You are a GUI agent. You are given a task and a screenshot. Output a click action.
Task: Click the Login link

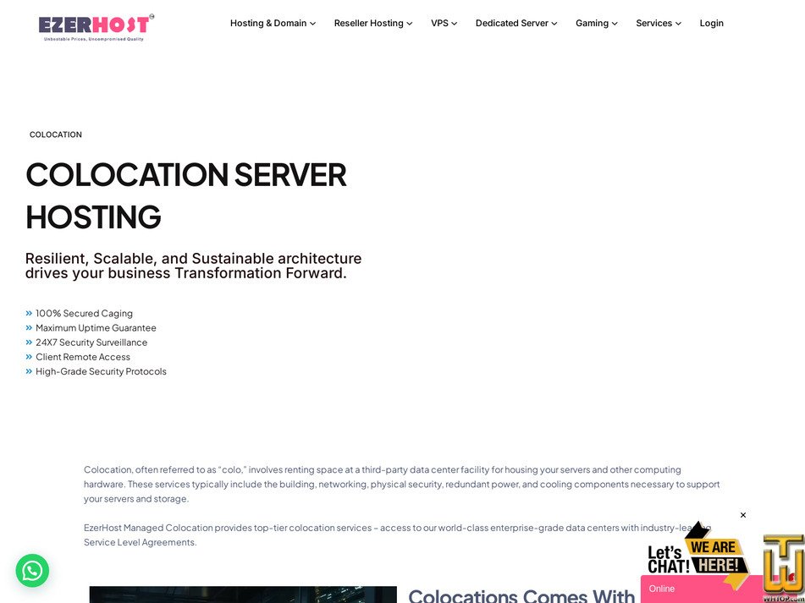(x=711, y=23)
